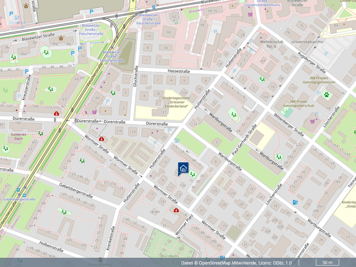Click the Wellnessclub No. 6 label
This screenshot has height=267, width=356.
coord(271,44)
